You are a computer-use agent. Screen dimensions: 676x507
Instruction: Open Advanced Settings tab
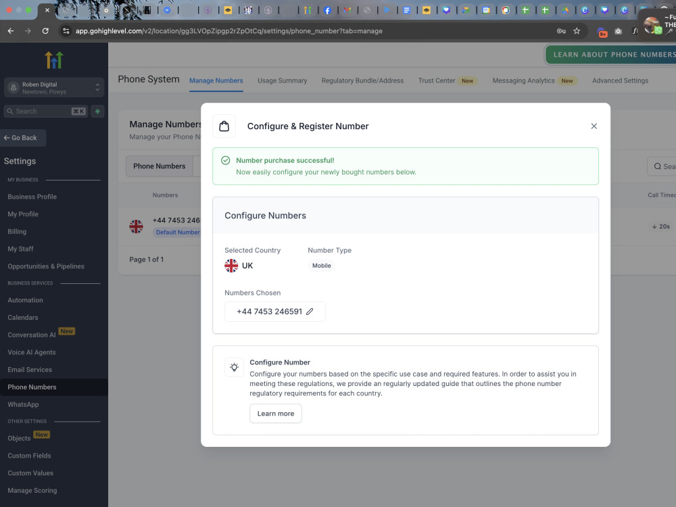point(620,80)
